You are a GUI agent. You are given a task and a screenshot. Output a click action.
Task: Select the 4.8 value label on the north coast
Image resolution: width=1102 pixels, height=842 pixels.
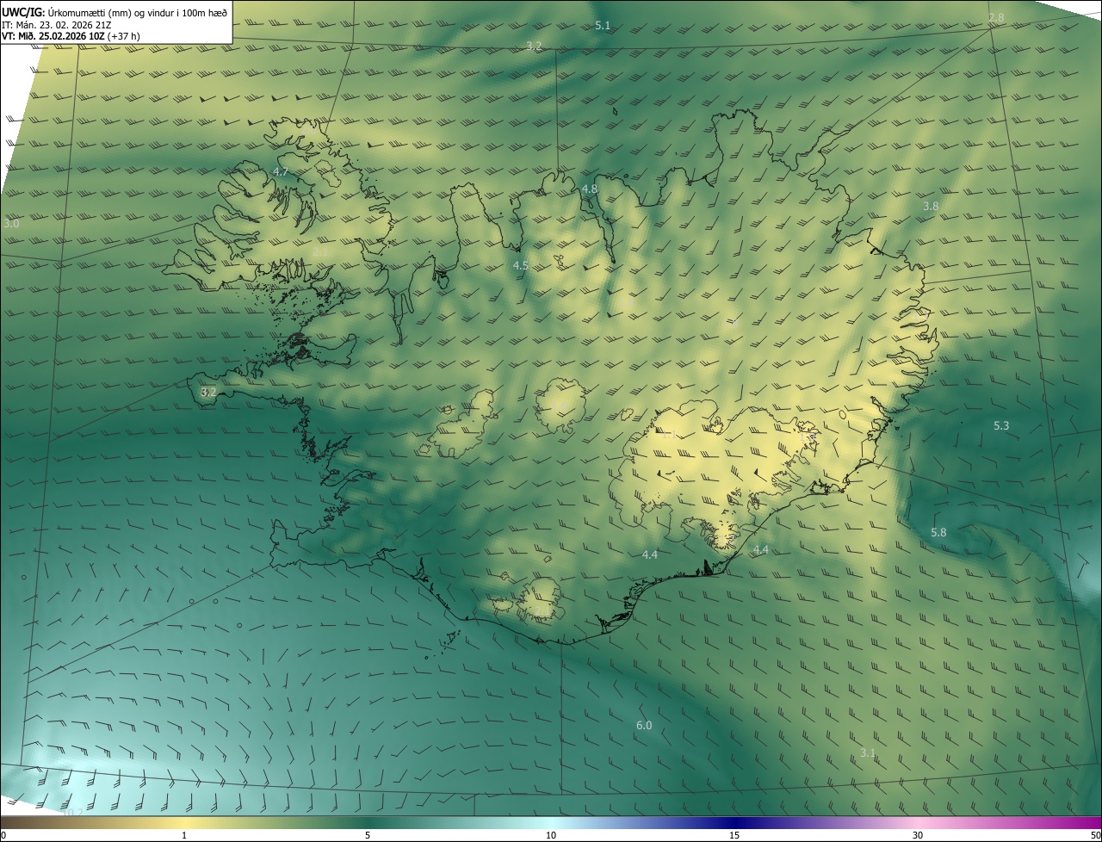tap(590, 189)
